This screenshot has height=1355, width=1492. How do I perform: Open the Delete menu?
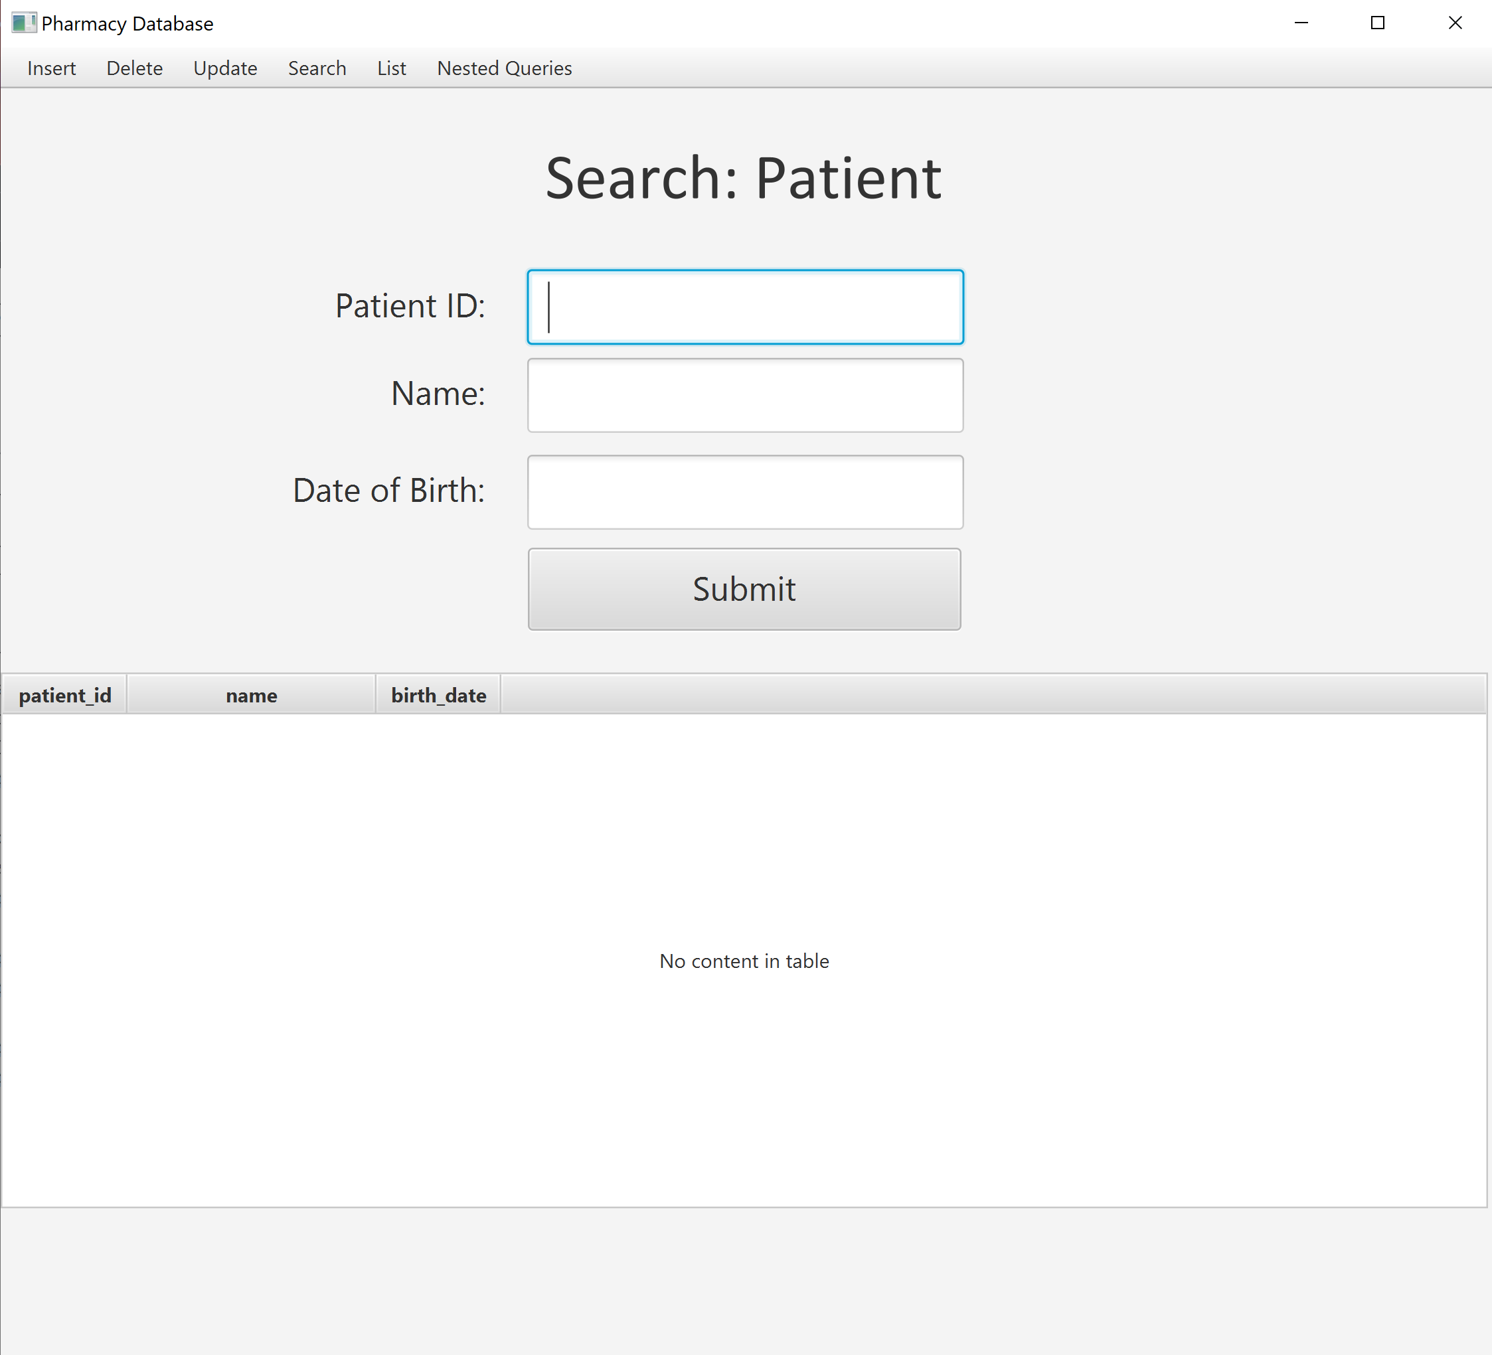(135, 68)
